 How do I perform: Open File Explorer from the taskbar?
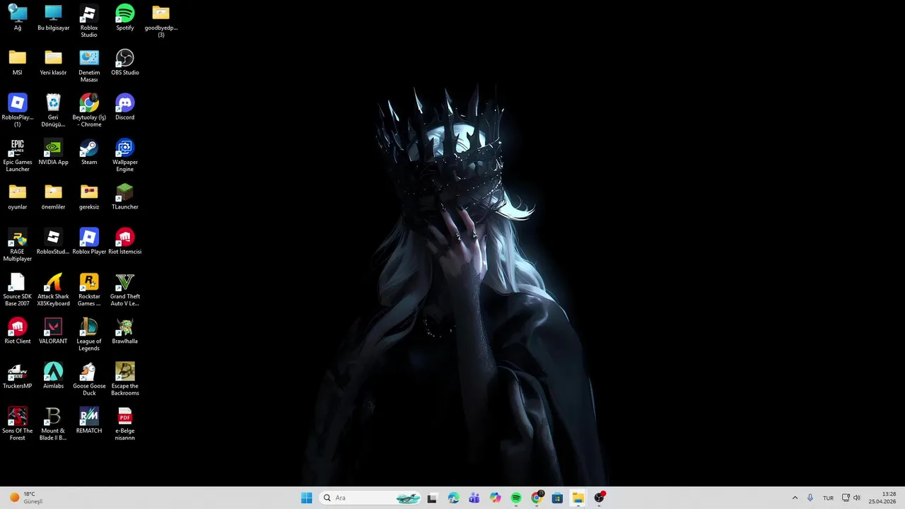point(578,498)
